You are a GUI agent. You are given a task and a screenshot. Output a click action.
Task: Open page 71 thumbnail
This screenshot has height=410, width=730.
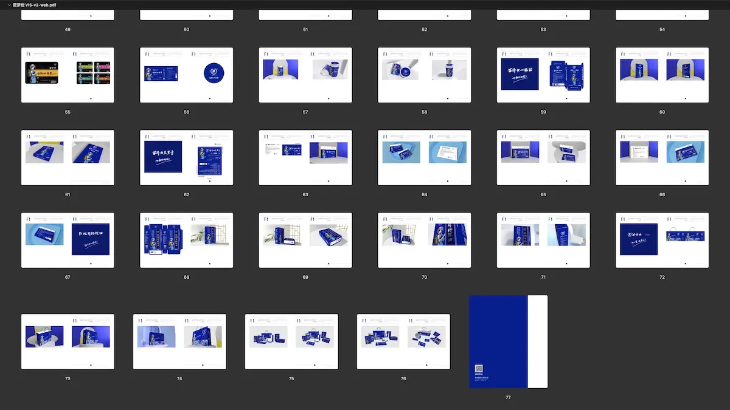point(543,241)
